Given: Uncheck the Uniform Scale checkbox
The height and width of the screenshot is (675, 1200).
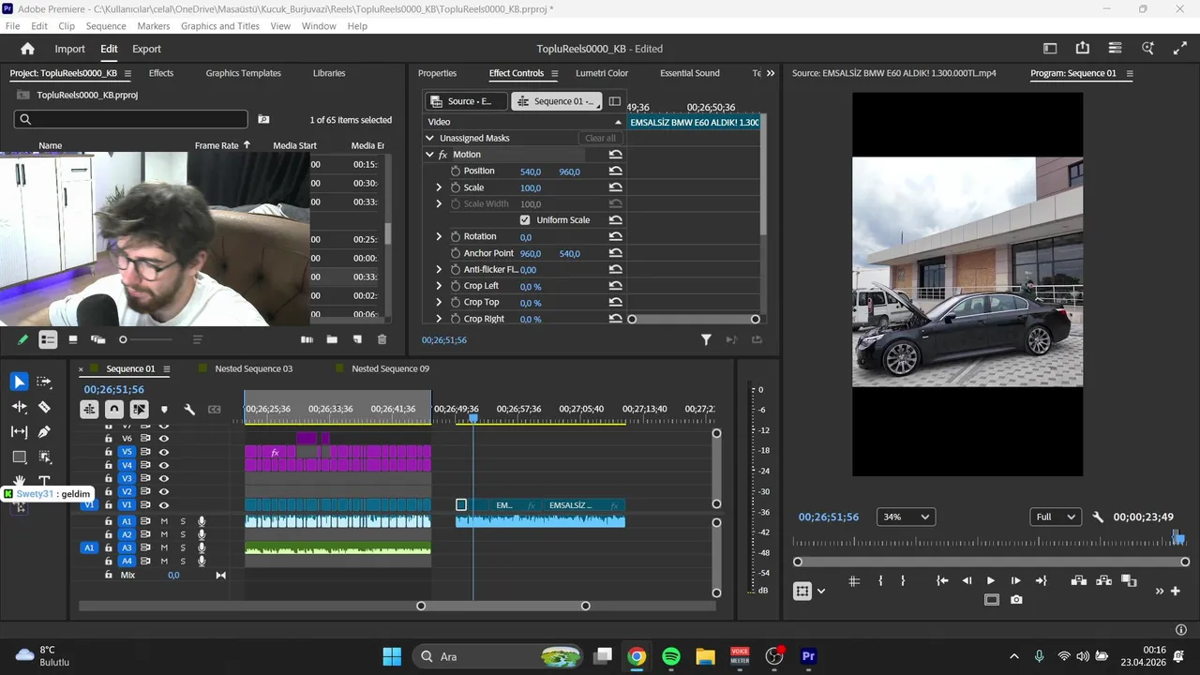Looking at the screenshot, I should point(525,220).
